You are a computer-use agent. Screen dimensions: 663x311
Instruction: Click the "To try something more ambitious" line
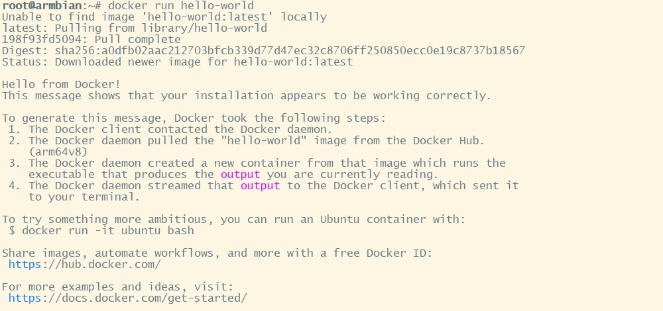coord(233,219)
